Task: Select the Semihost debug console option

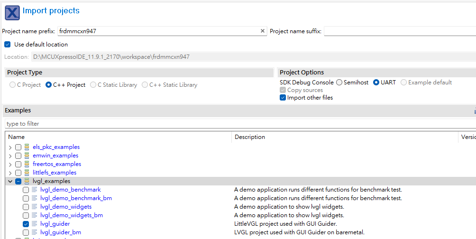Action: pyautogui.click(x=339, y=83)
